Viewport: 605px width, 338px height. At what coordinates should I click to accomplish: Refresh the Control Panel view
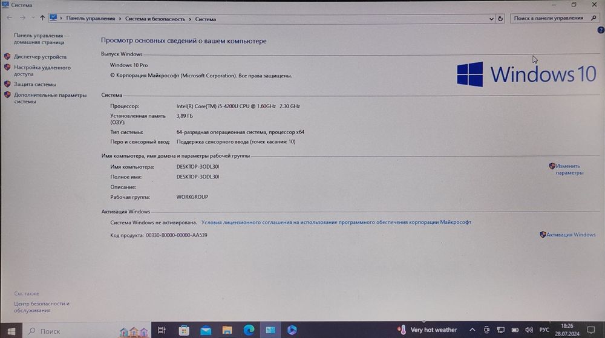[500, 19]
